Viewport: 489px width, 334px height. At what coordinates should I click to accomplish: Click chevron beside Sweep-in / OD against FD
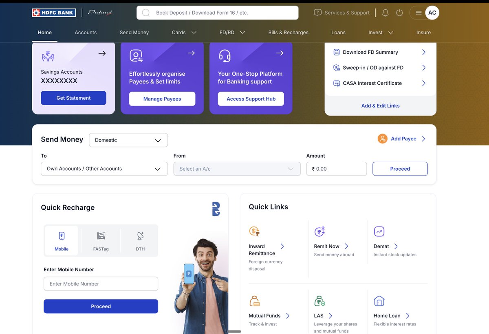[424, 68]
